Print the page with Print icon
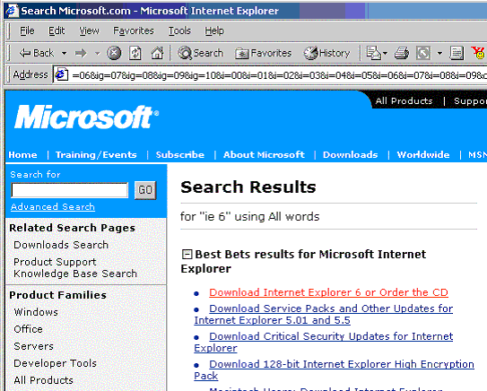This screenshot has height=391, width=487. [x=402, y=53]
